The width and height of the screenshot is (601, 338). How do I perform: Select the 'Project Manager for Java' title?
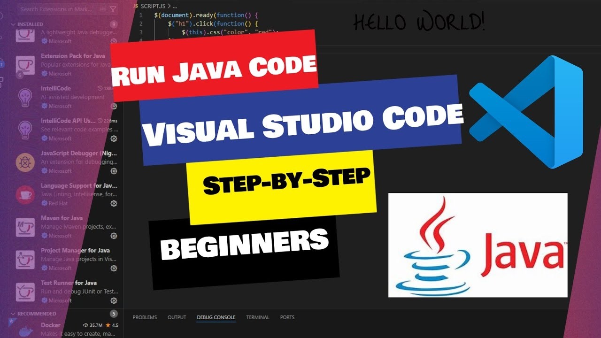(75, 250)
